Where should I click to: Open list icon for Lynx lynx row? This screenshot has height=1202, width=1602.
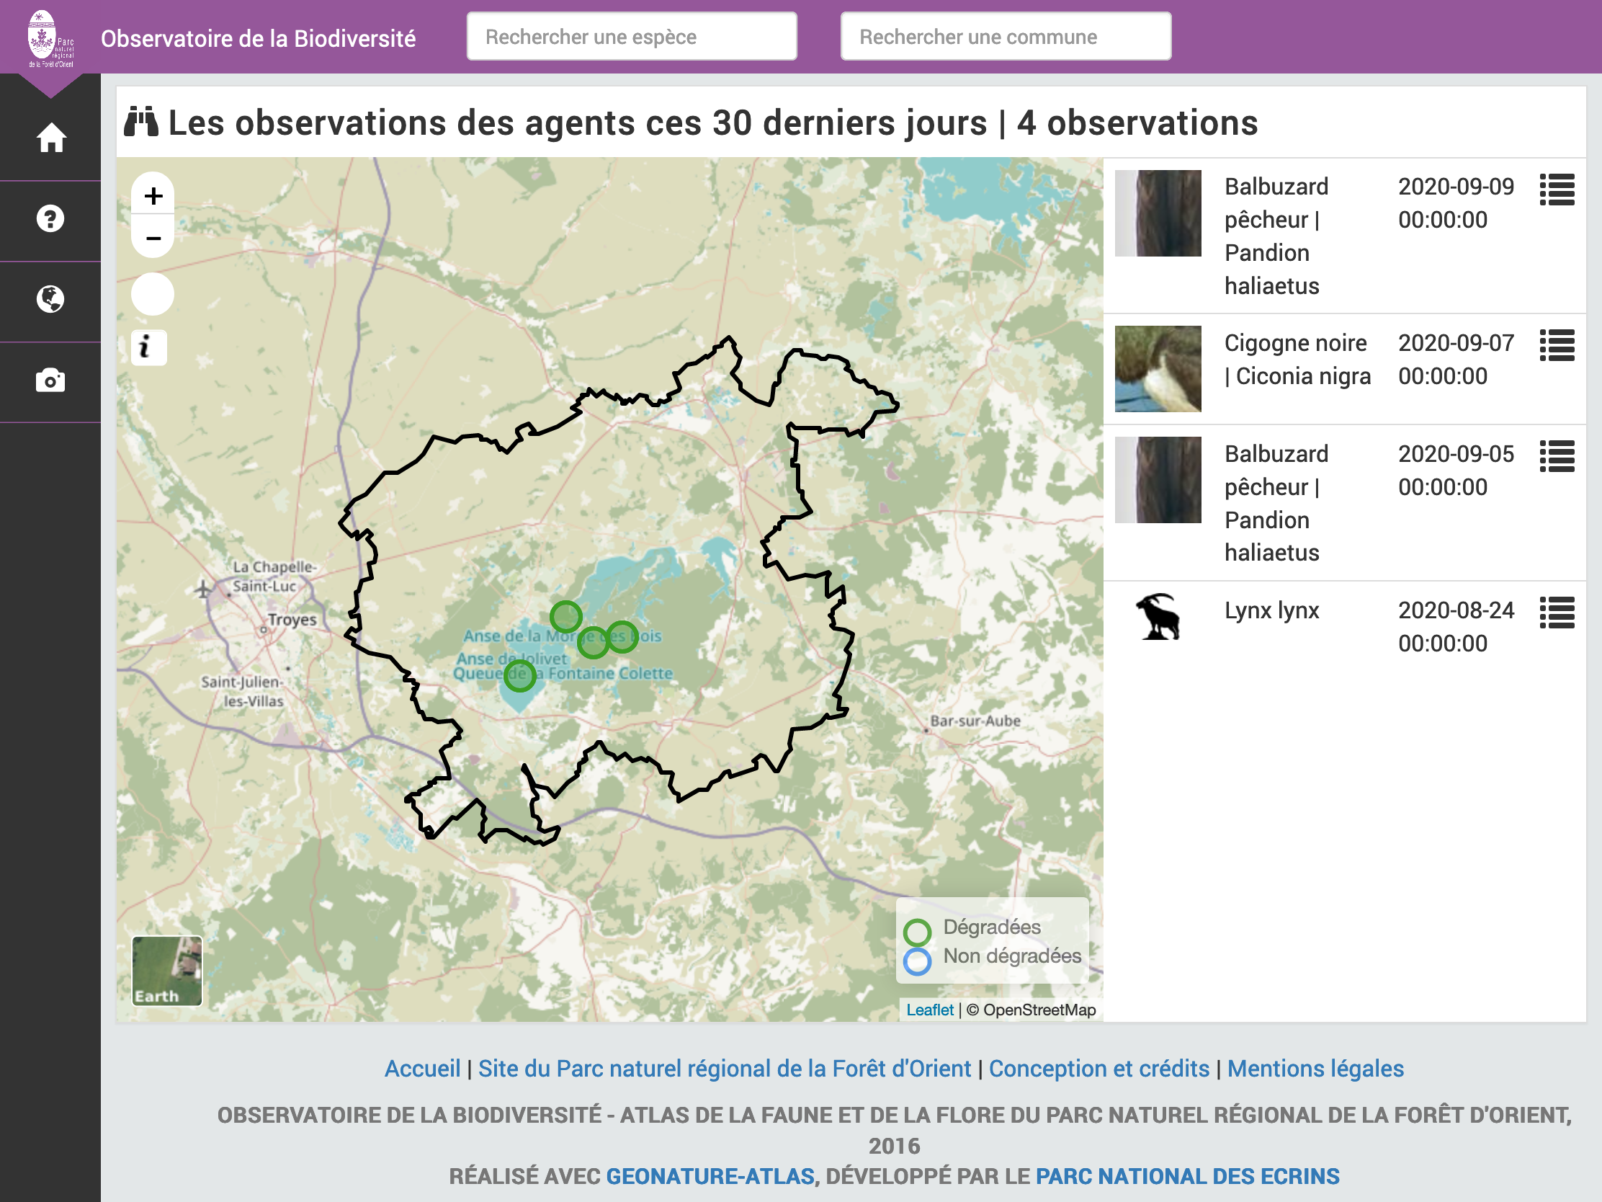click(x=1557, y=613)
